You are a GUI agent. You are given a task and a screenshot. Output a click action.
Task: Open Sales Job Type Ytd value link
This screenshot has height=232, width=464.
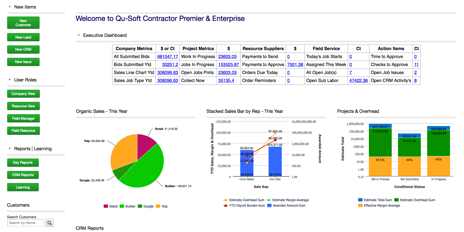tap(168, 80)
